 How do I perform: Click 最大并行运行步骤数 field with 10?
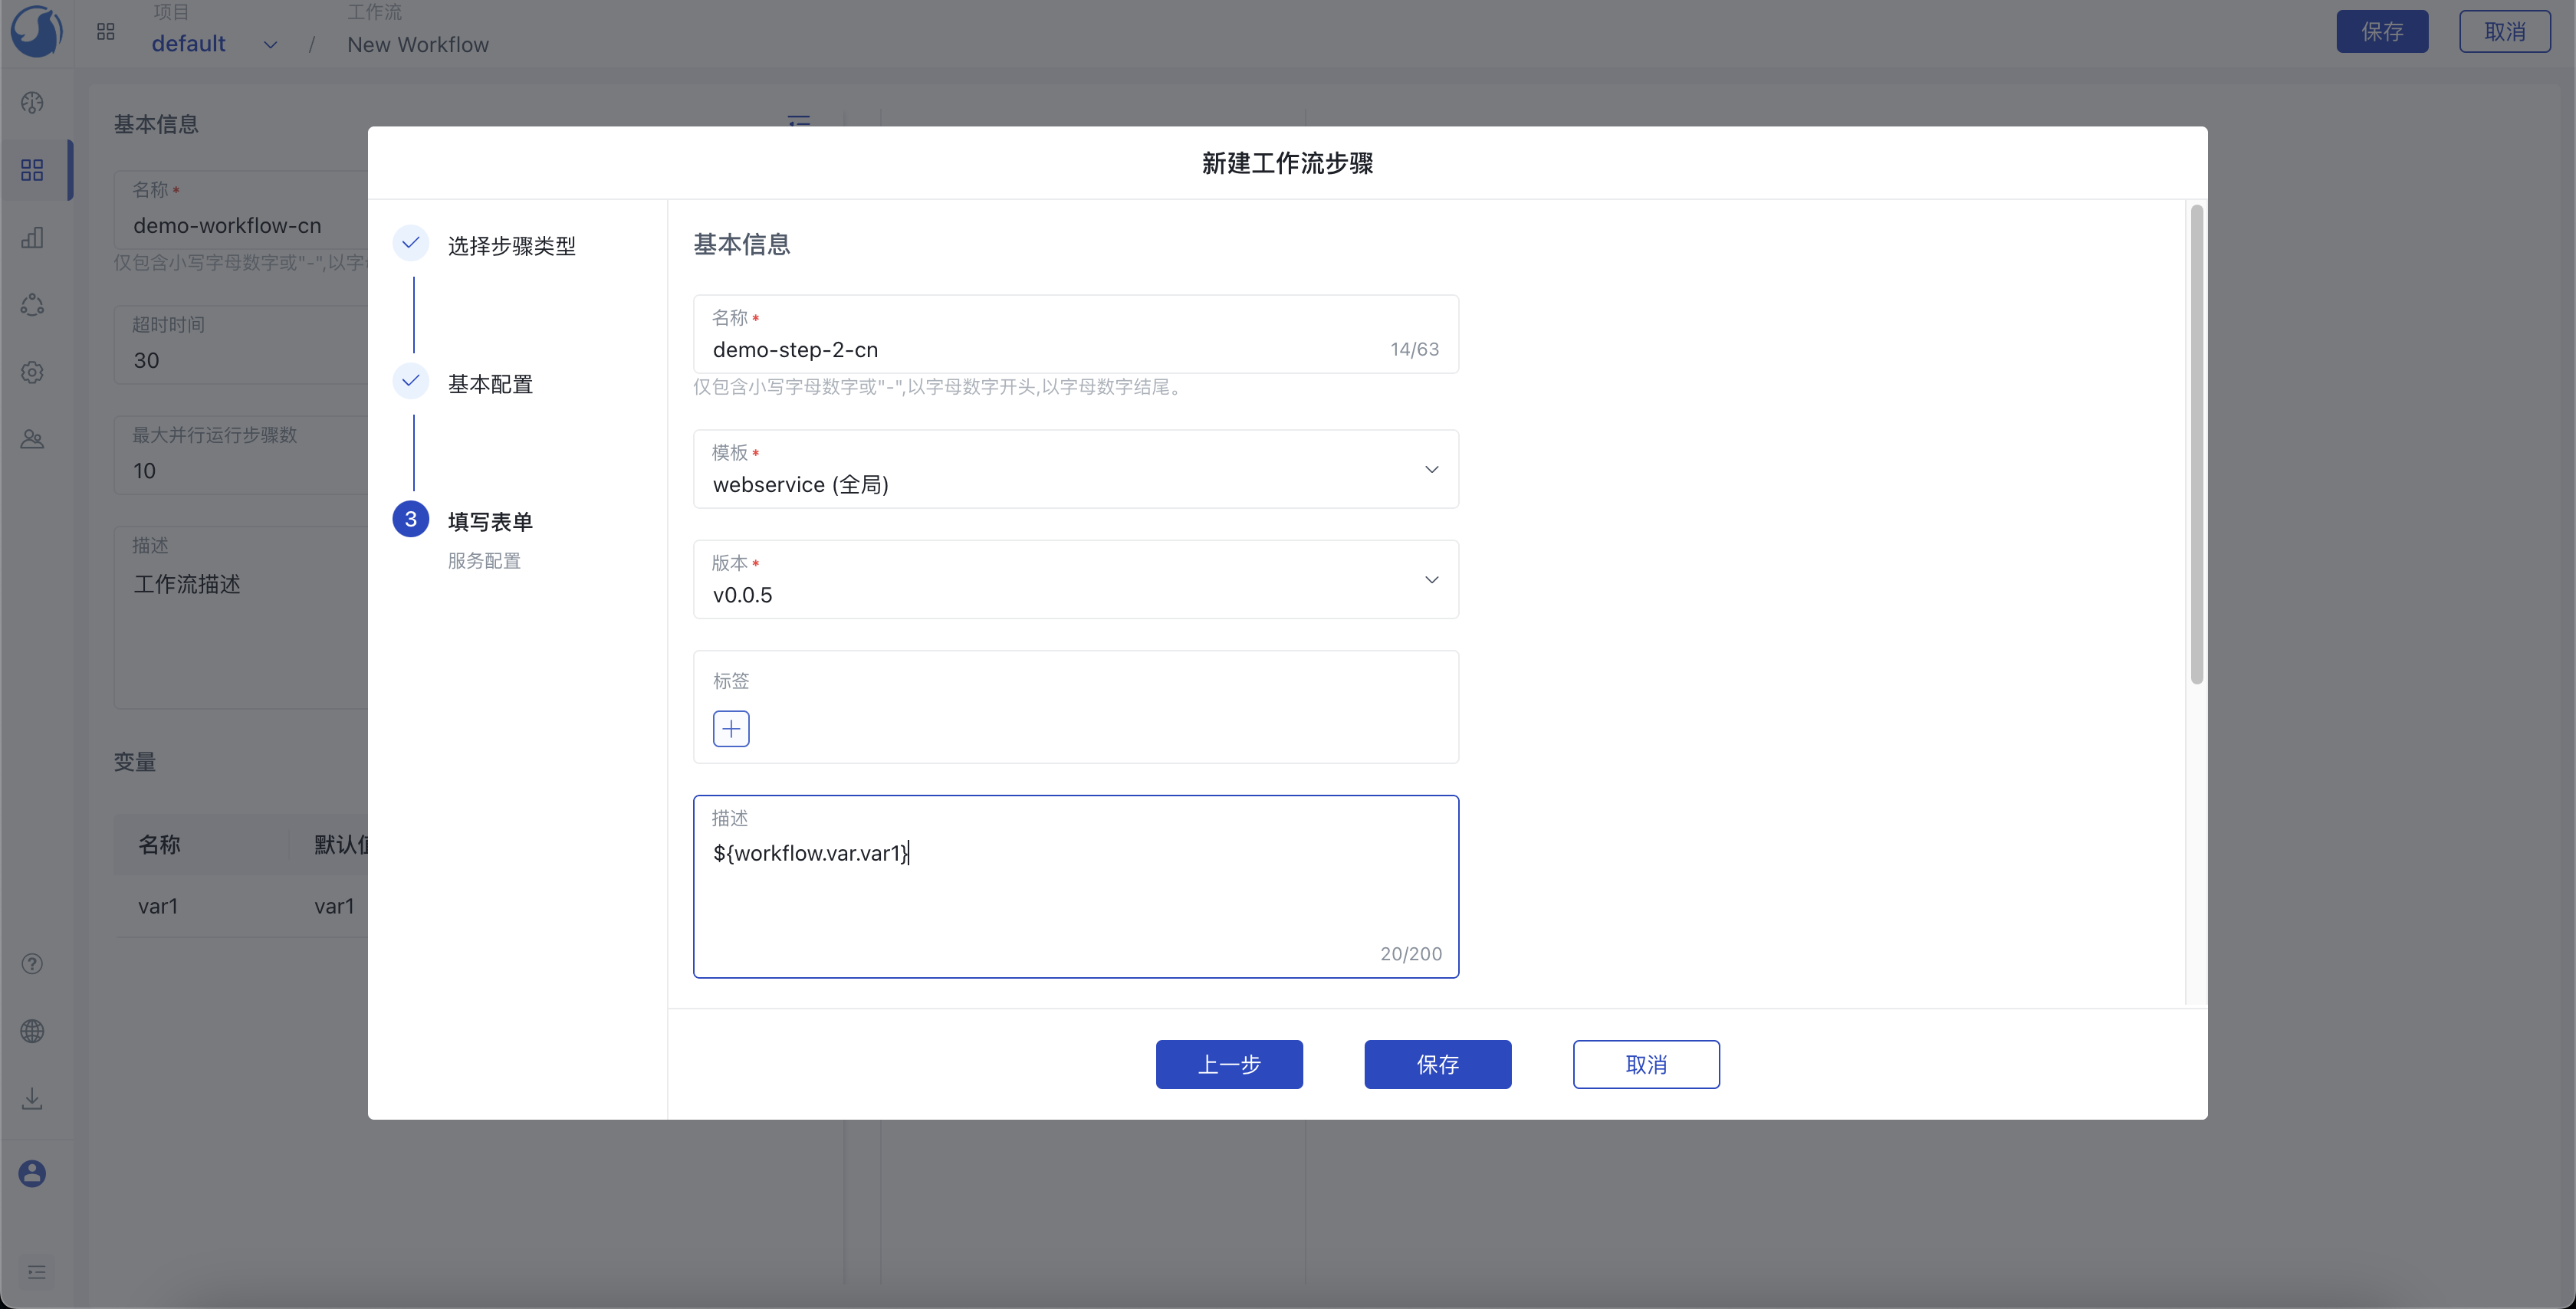click(241, 455)
